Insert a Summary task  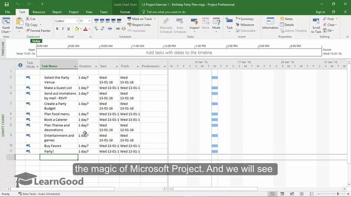(245, 19)
